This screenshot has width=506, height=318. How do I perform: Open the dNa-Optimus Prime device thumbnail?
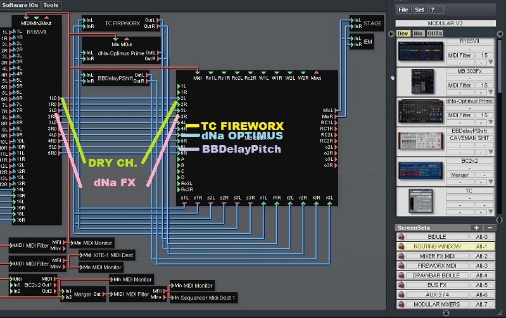tap(421, 111)
